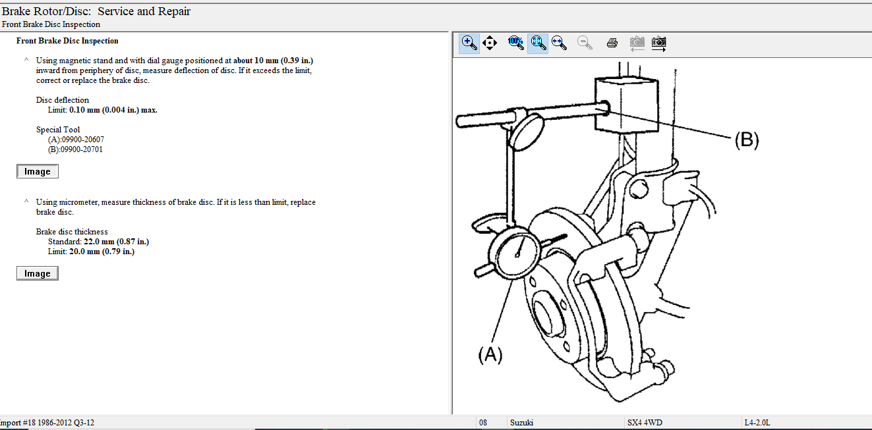
Task: Click the 08 model year status field
Action: (x=483, y=422)
